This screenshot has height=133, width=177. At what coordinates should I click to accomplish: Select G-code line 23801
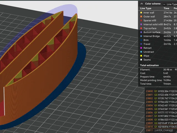(161, 95)
